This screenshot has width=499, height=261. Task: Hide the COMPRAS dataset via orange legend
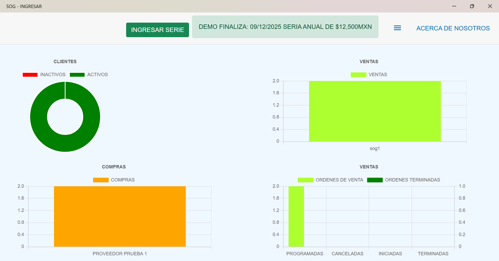click(101, 180)
